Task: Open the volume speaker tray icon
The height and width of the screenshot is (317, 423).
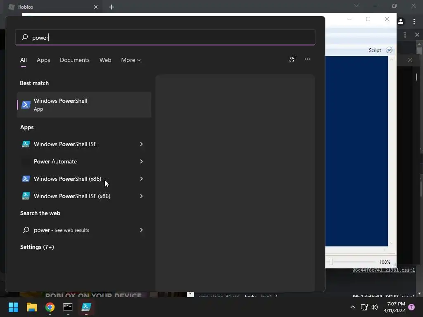Action: click(x=374, y=307)
